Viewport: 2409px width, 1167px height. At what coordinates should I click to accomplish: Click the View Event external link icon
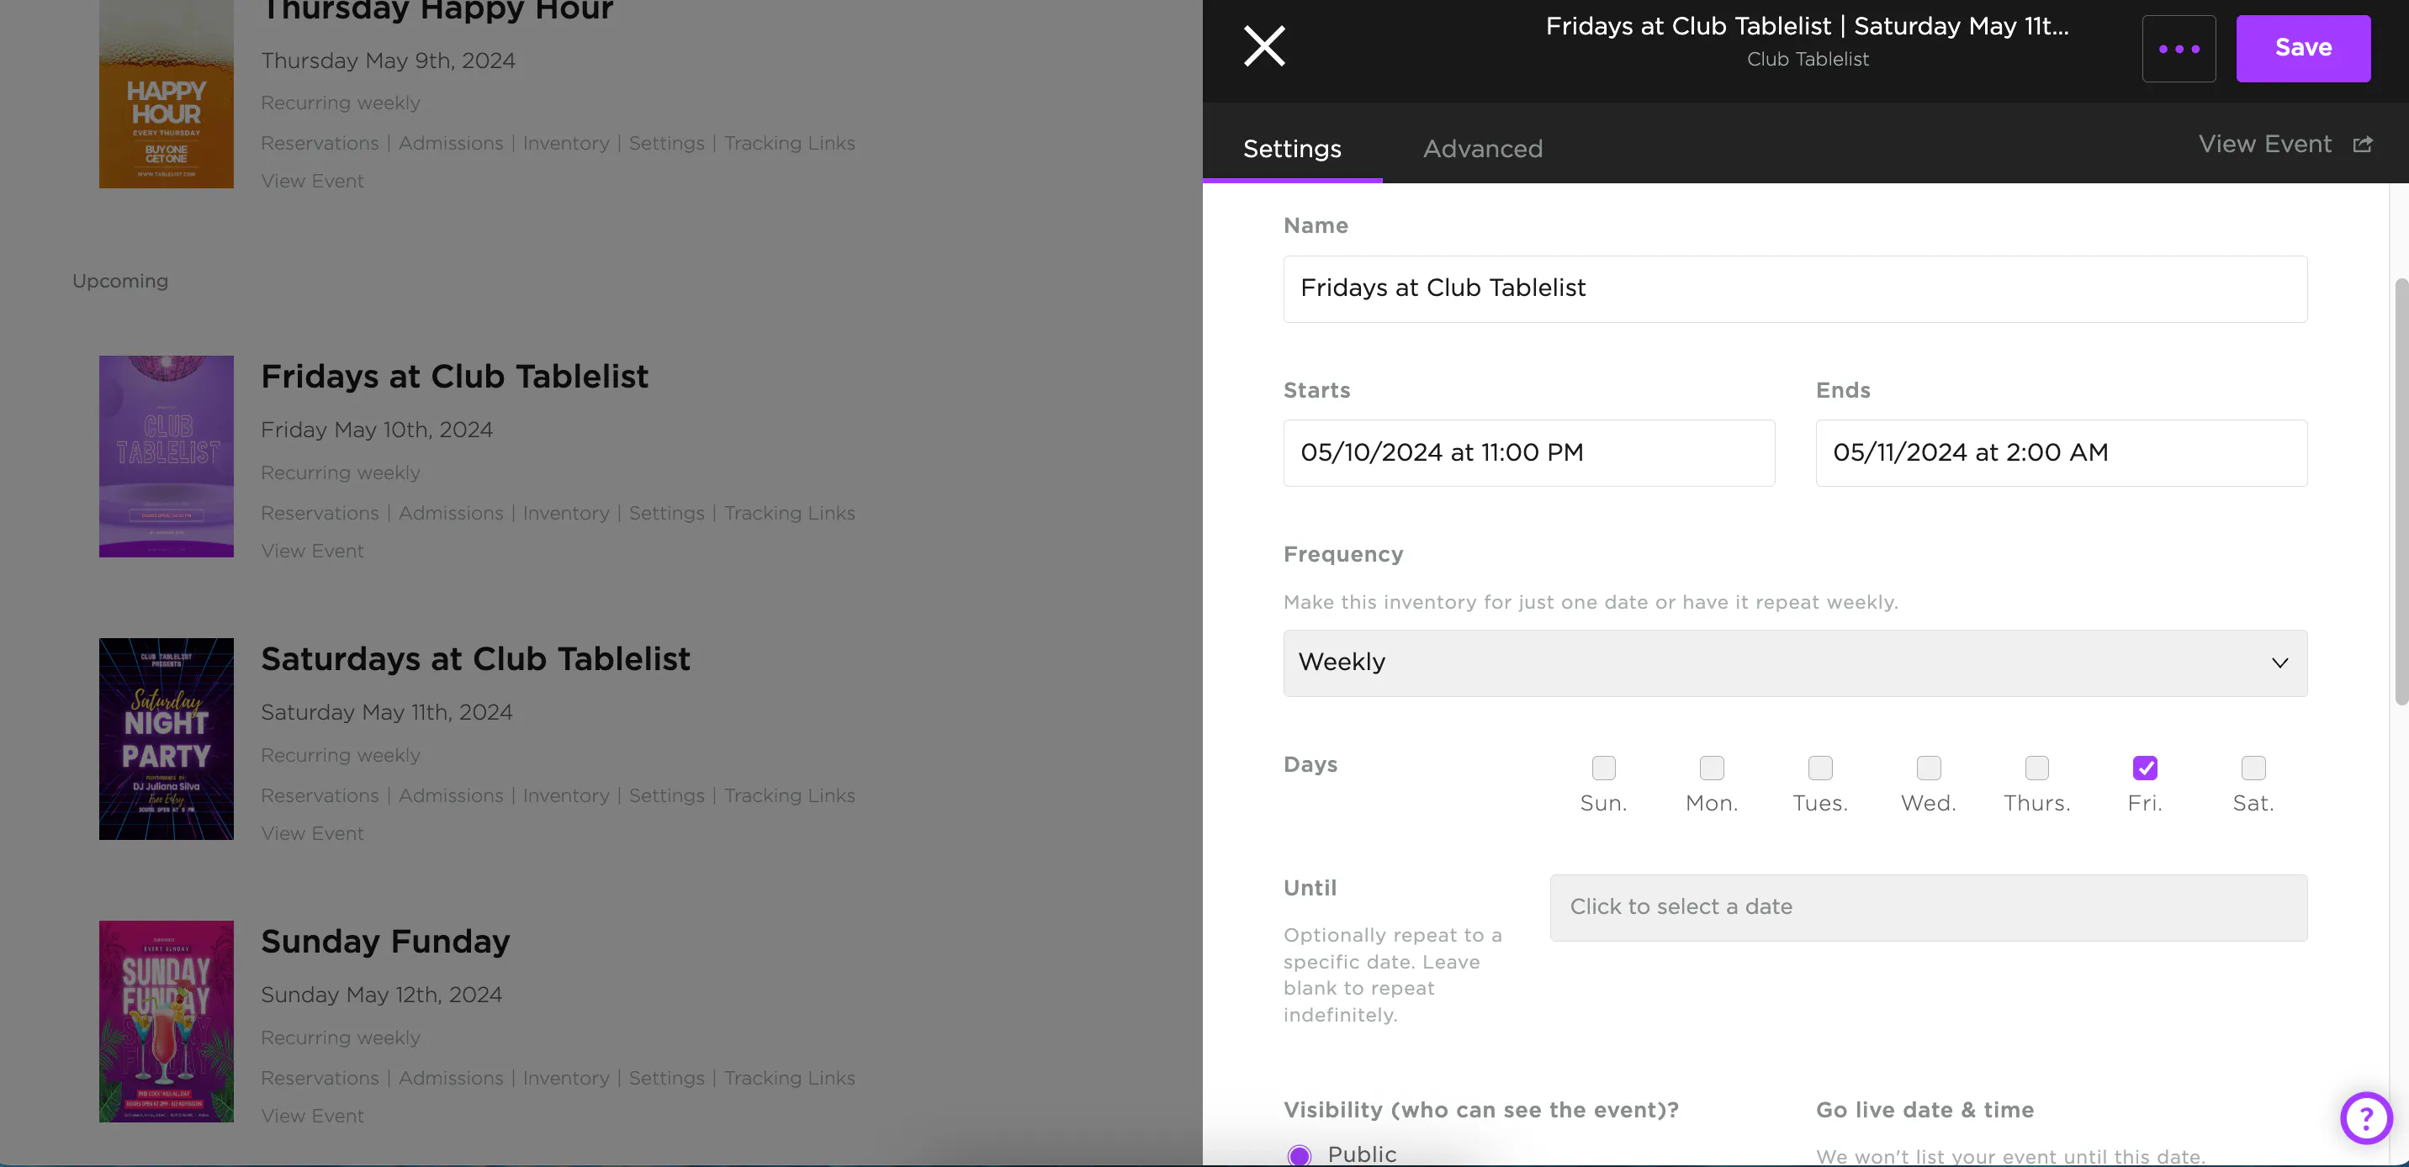pos(2362,144)
